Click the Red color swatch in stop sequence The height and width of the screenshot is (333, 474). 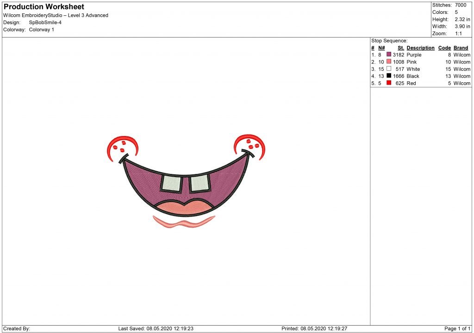(389, 83)
